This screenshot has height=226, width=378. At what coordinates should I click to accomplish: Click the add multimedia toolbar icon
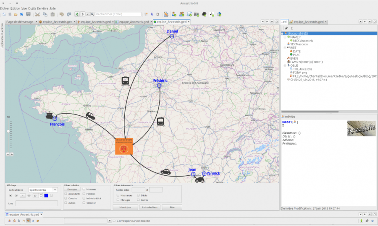(197, 14)
